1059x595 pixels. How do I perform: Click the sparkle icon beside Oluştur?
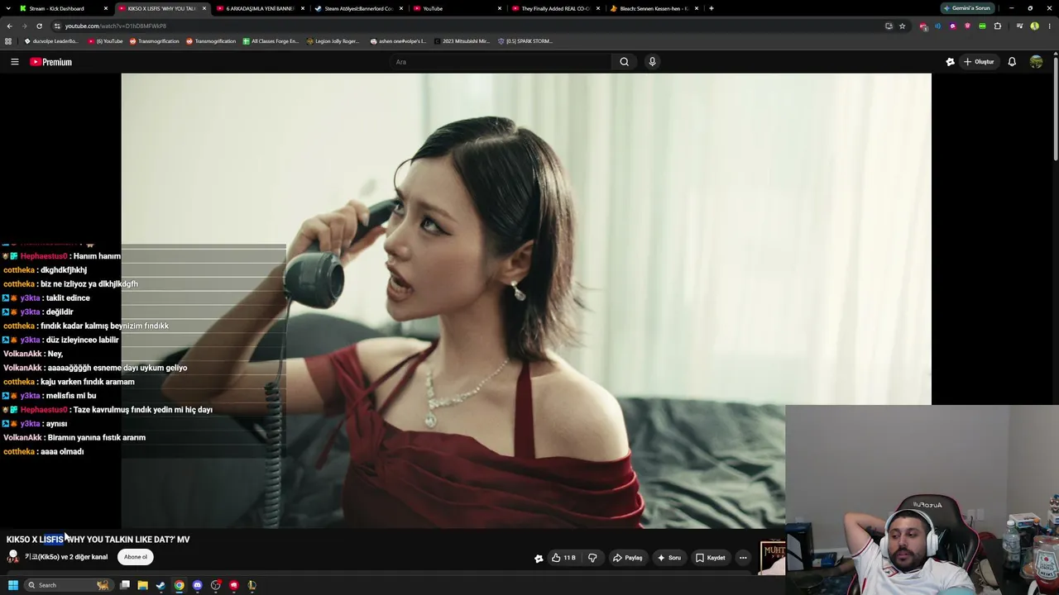[951, 62]
